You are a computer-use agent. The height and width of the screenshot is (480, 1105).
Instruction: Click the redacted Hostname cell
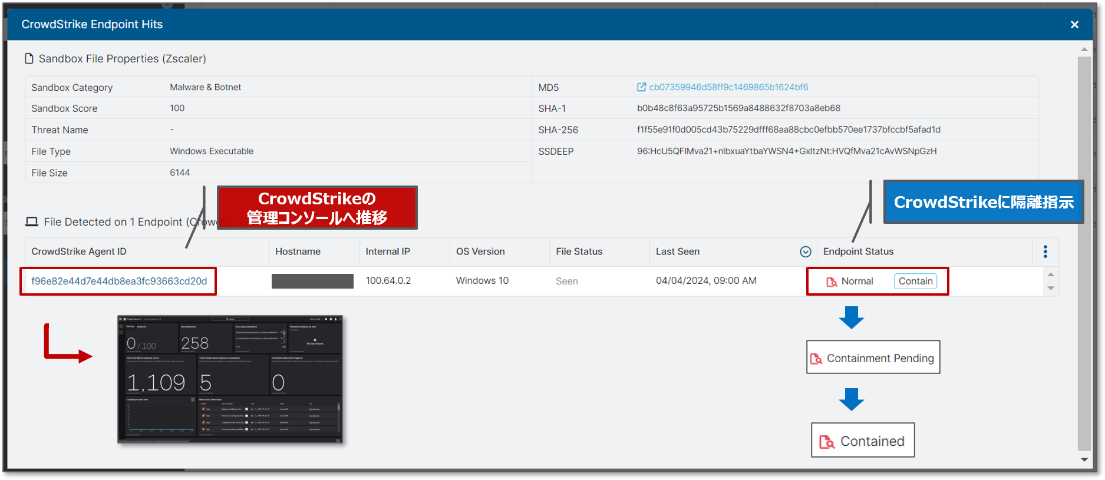[x=312, y=281]
